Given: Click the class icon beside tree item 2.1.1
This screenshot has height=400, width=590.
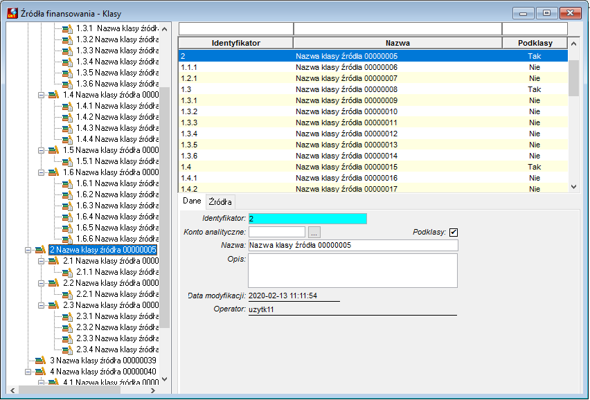Looking at the screenshot, I should (x=67, y=272).
